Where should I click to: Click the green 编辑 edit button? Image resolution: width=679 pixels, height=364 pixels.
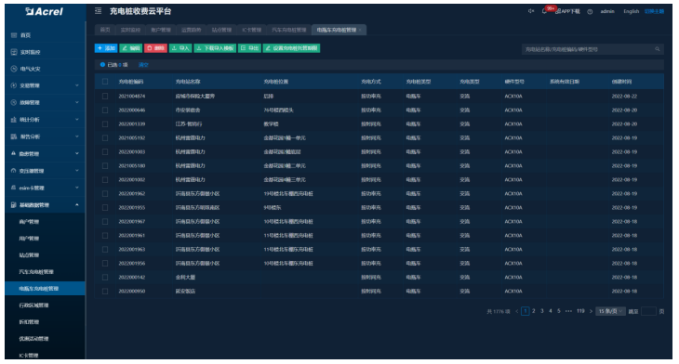coord(131,48)
